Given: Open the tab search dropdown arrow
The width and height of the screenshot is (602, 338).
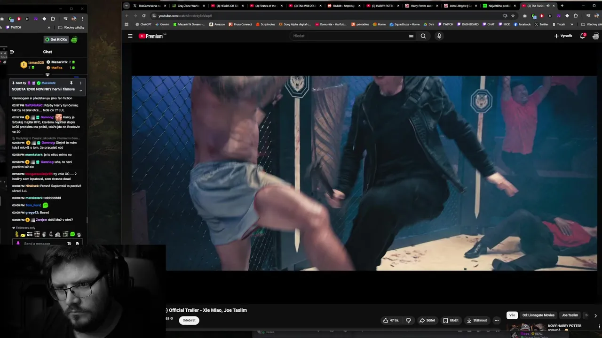Looking at the screenshot, I should pyautogui.click(x=127, y=6).
